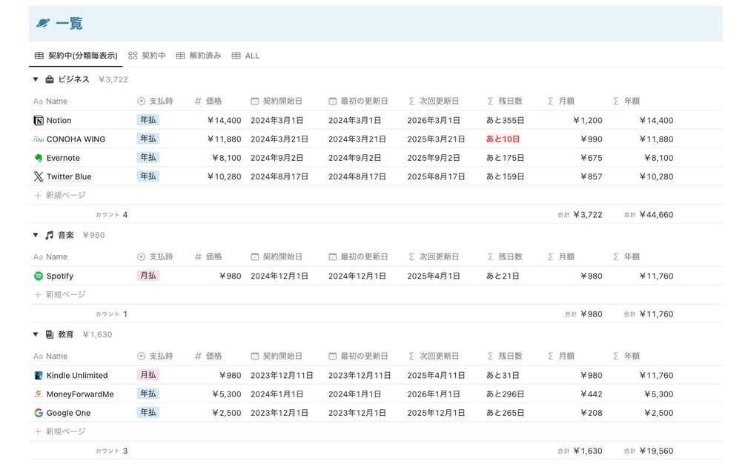Screen dimensions: 745x464
Task: Click カウント 1 summary in 音楽
Action: (x=112, y=314)
